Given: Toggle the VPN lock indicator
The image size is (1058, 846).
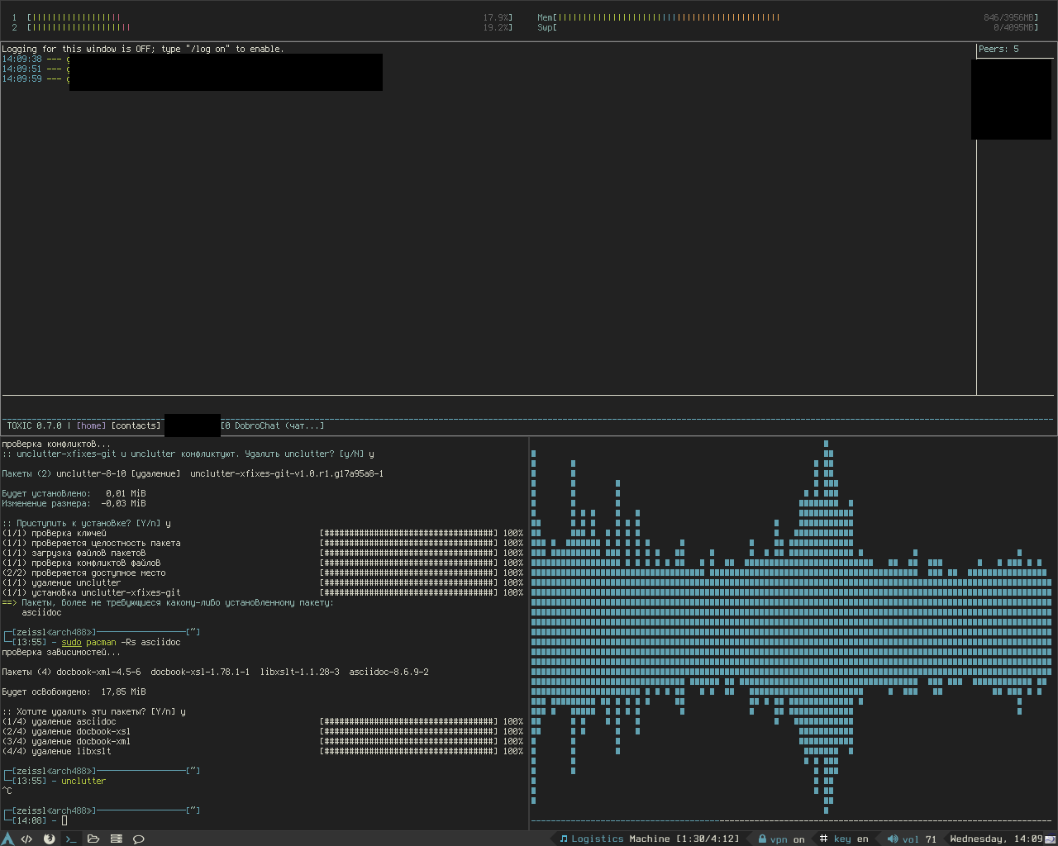Looking at the screenshot, I should (x=762, y=839).
